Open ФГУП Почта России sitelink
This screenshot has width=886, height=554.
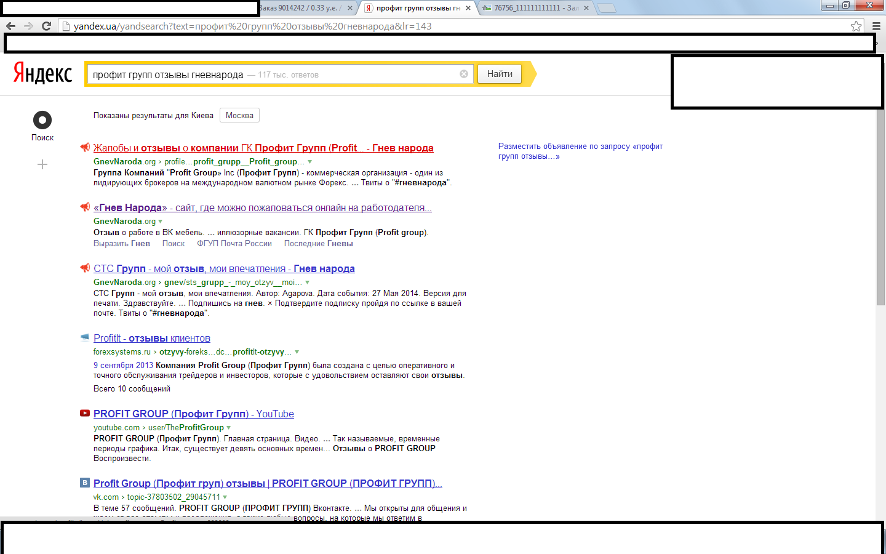click(x=234, y=243)
